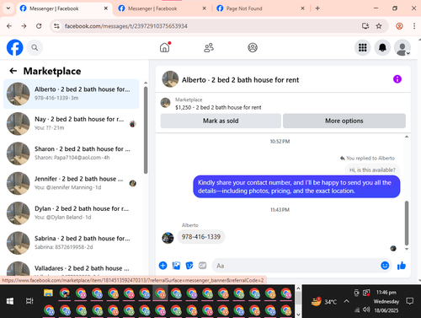Go to Home feed icon

pos(165,47)
